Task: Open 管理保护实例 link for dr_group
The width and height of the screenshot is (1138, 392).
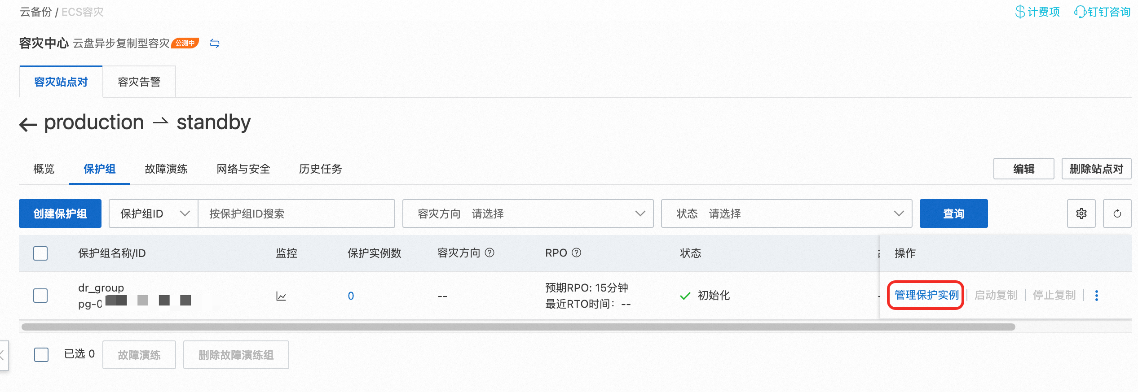Action: (926, 295)
